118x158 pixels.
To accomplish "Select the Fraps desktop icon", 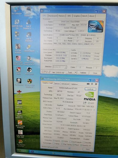I will 17,36.
